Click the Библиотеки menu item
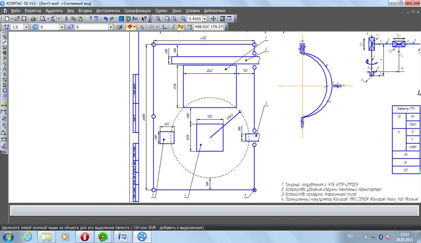The width and height of the screenshot is (421, 243). click(x=214, y=10)
